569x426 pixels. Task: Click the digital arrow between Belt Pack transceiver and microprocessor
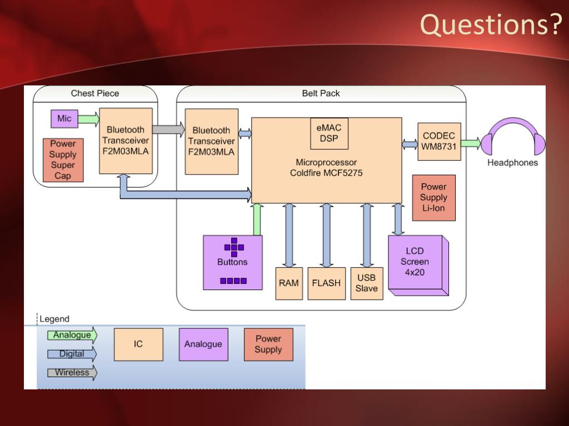245,133
